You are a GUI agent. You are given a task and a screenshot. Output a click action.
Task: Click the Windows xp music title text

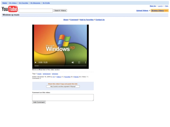pos(11,15)
